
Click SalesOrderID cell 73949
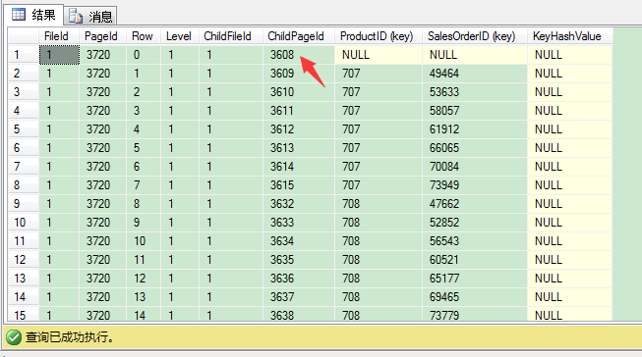[x=475, y=185]
